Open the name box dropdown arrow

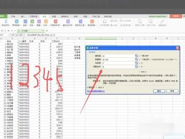(x=8, y=35)
